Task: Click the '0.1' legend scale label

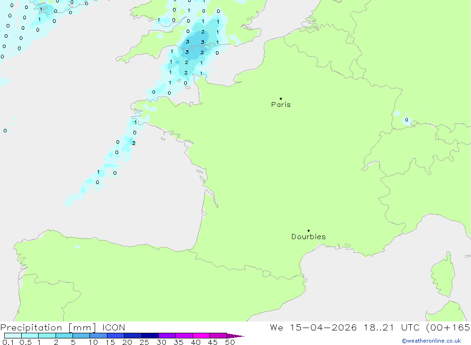Action: point(8,342)
